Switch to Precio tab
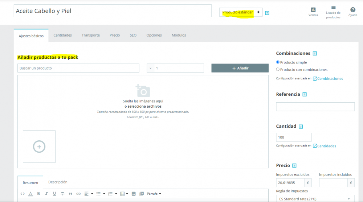Viewport: 363px width, 202px height. (x=115, y=35)
